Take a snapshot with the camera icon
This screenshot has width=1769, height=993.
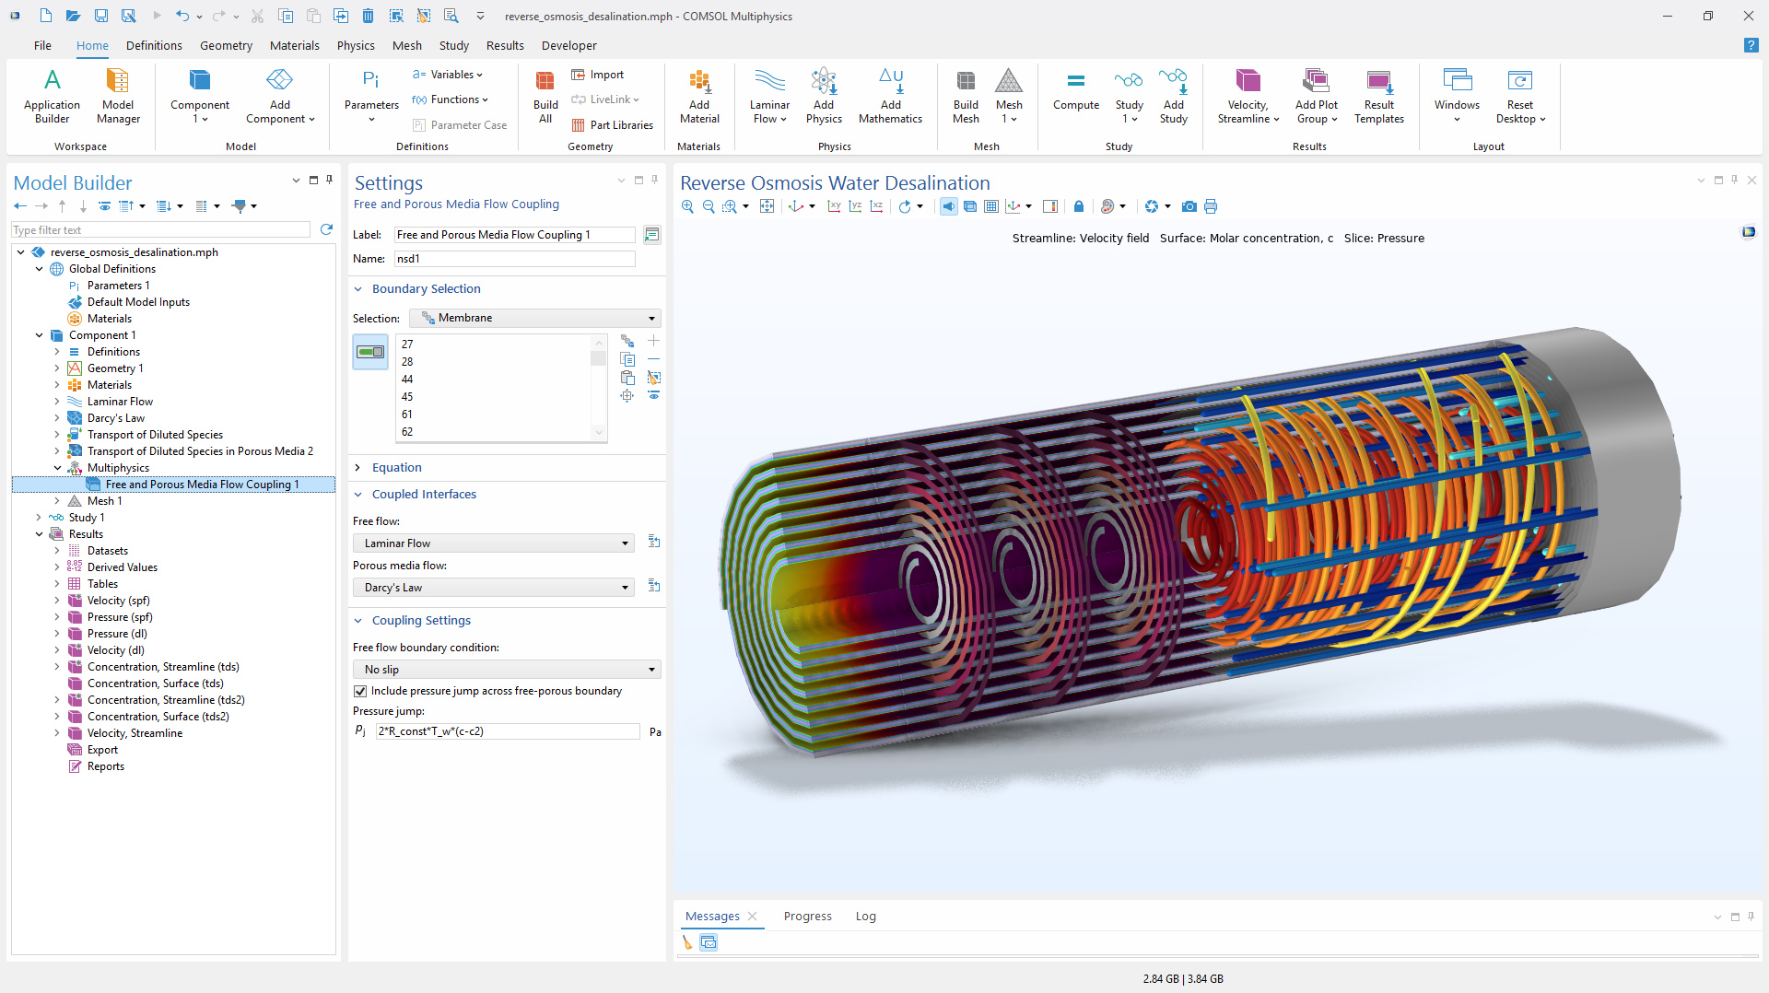1189,206
